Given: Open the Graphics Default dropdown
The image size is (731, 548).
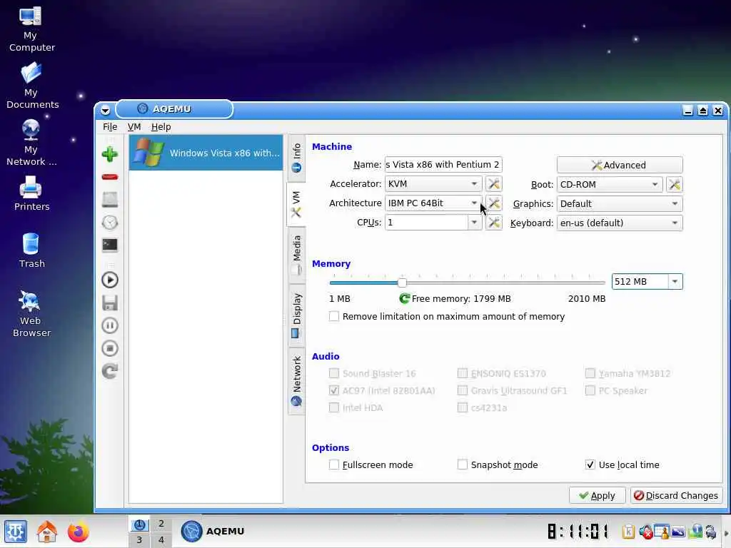Looking at the screenshot, I should click(x=620, y=204).
